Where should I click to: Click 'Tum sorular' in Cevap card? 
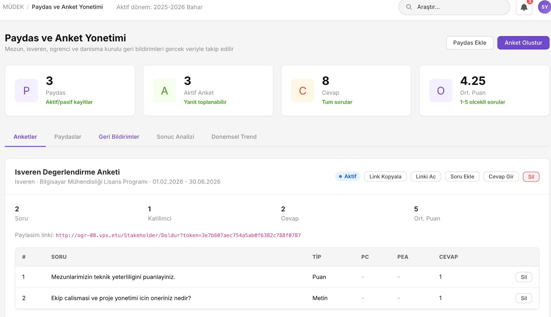pos(337,102)
